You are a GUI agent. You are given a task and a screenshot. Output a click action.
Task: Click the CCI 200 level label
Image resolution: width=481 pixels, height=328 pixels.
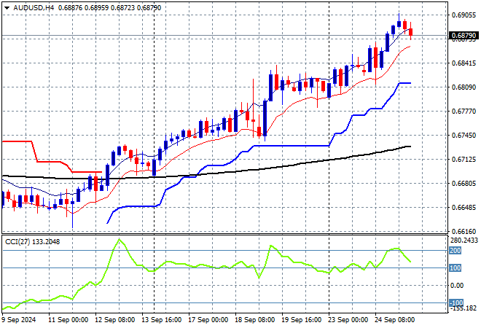click(455, 251)
